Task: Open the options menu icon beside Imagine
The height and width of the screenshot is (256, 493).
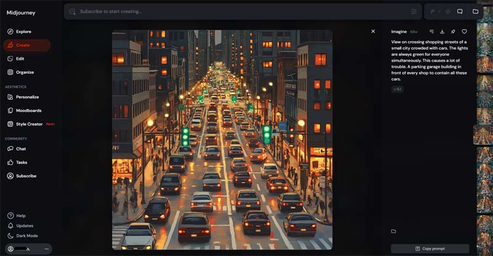Action: [x=431, y=31]
